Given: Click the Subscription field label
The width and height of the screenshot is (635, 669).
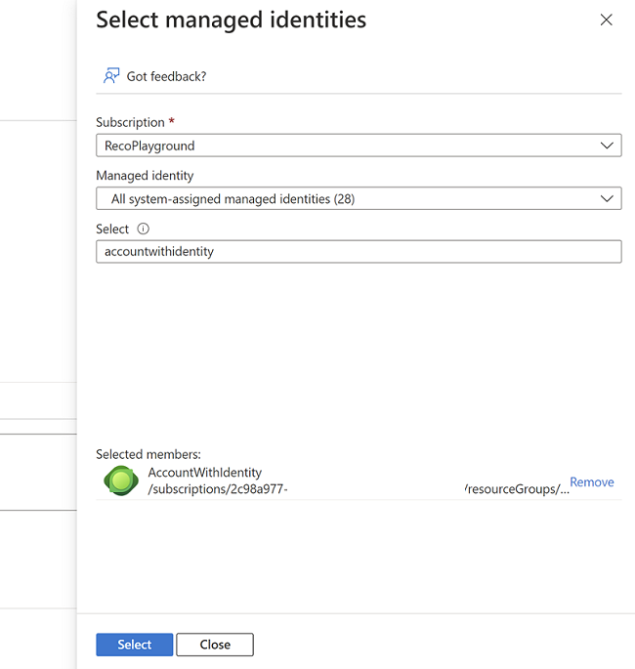Looking at the screenshot, I should [130, 123].
